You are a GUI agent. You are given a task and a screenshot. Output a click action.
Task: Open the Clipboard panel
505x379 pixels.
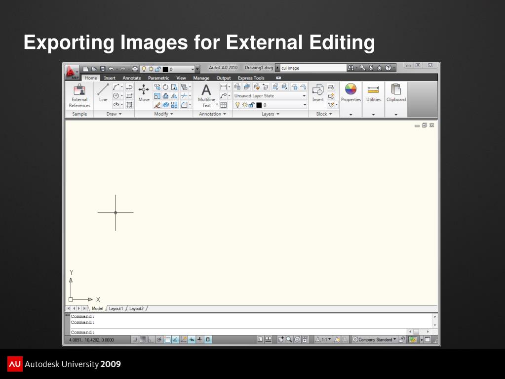(396, 92)
